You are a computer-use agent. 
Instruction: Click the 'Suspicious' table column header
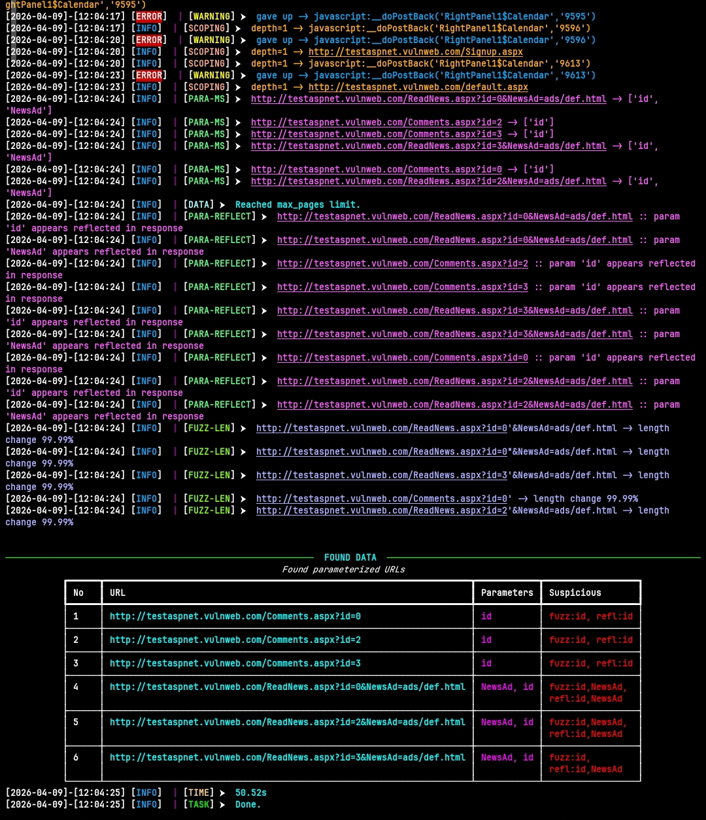(x=575, y=593)
